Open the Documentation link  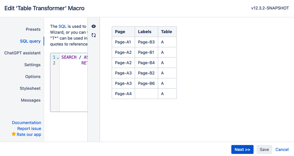[x=26, y=123]
